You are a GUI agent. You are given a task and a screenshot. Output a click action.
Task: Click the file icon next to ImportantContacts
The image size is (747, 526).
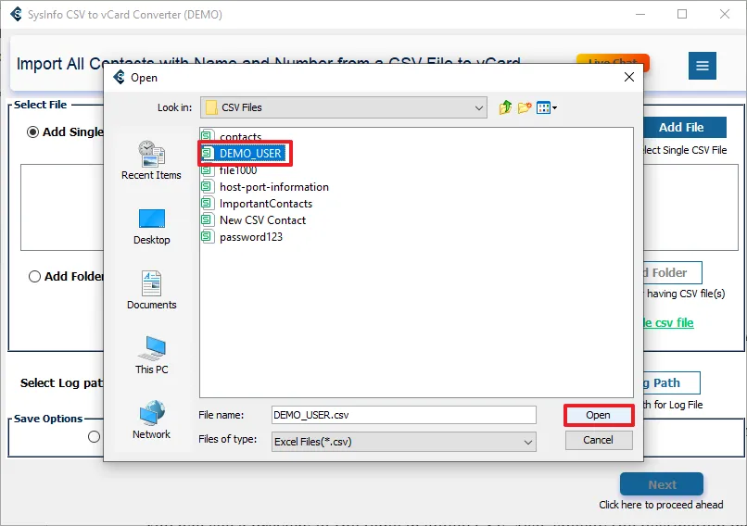(x=207, y=203)
